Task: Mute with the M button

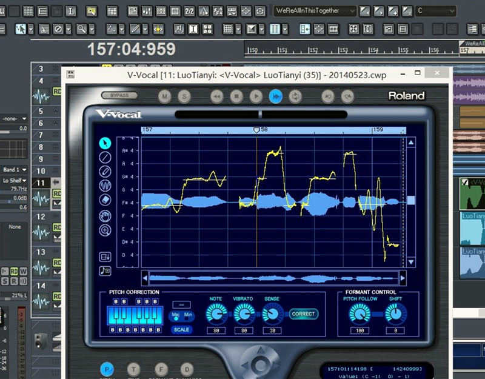Action: 164,96
